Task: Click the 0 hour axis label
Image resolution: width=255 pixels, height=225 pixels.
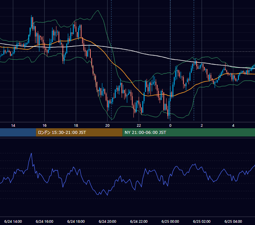Action: 170,125
